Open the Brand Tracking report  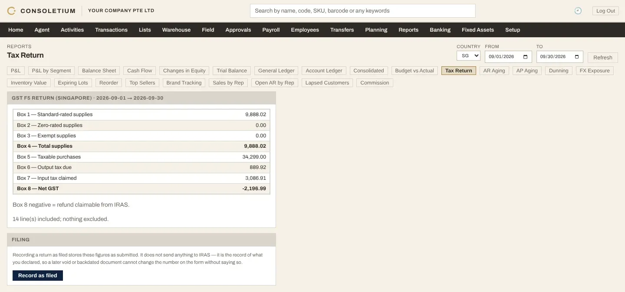[184, 83]
